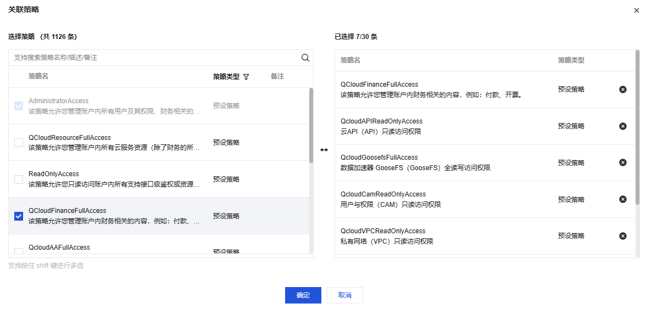Click the 策略名 header in selected table
This screenshot has height=309, width=646.
point(350,60)
